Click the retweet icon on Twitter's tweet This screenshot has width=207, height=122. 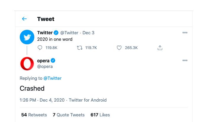tap(80, 48)
